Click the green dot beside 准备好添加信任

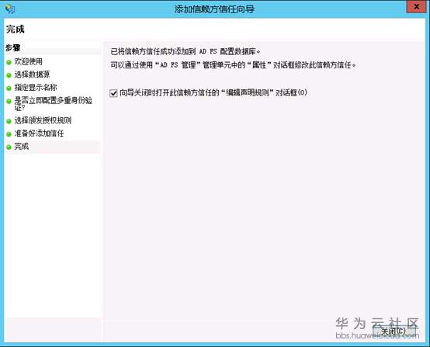coord(9,134)
